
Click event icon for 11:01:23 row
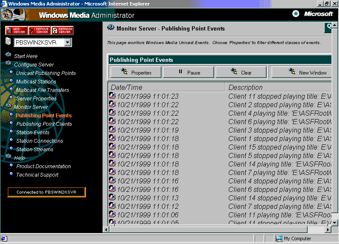(112, 95)
